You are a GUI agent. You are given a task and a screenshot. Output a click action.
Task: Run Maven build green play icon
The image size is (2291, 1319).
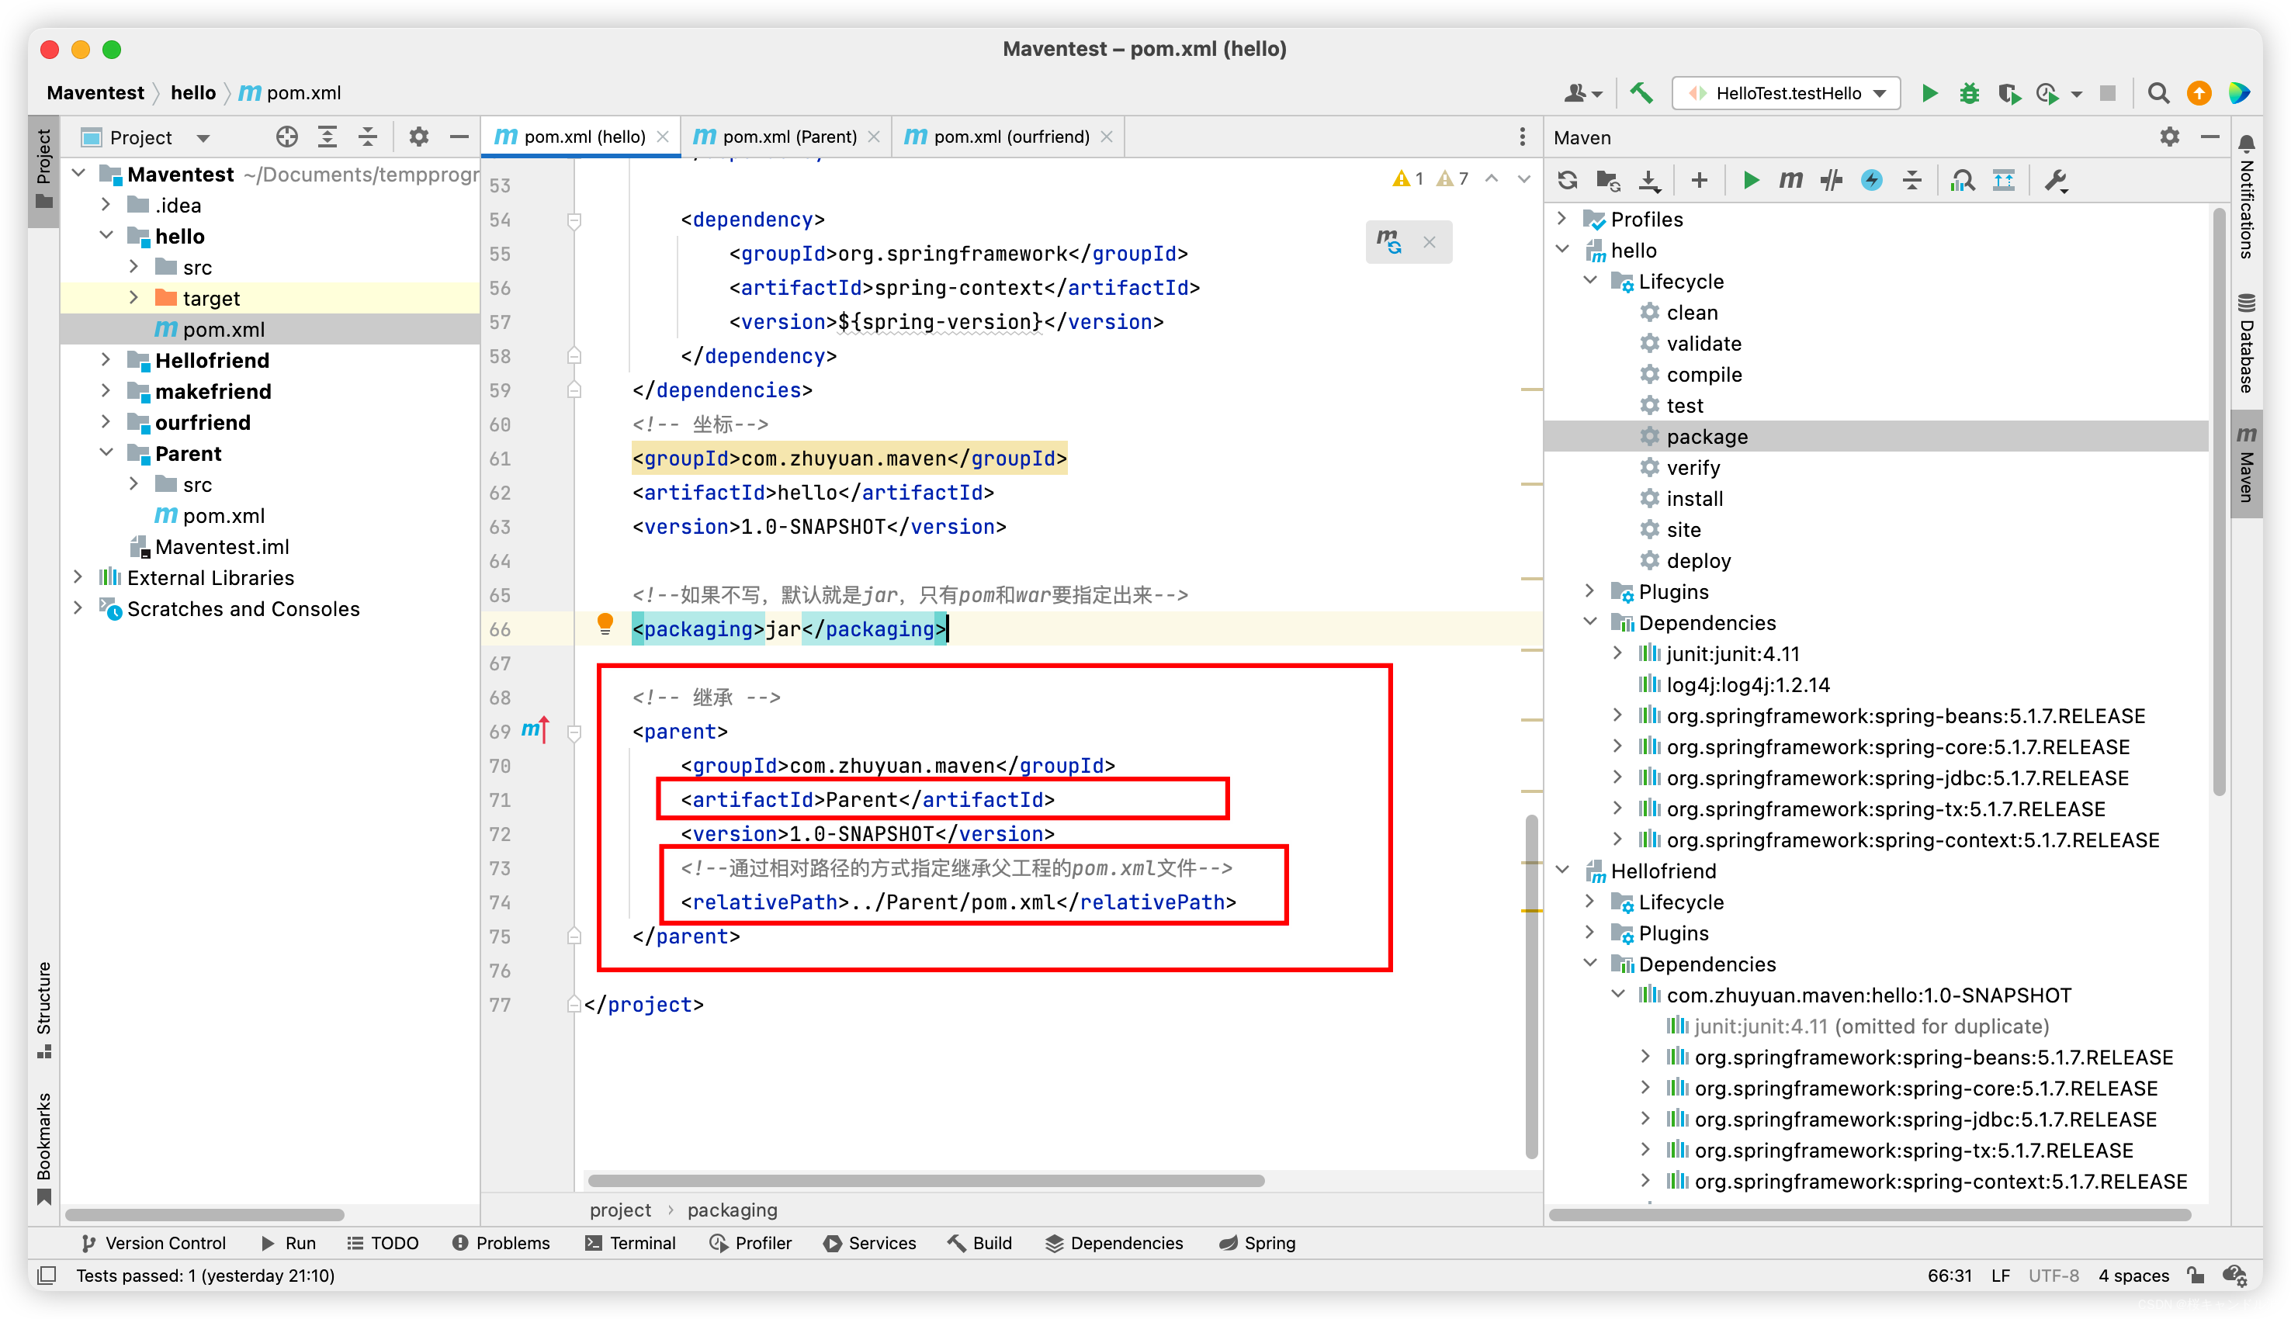tap(1750, 180)
